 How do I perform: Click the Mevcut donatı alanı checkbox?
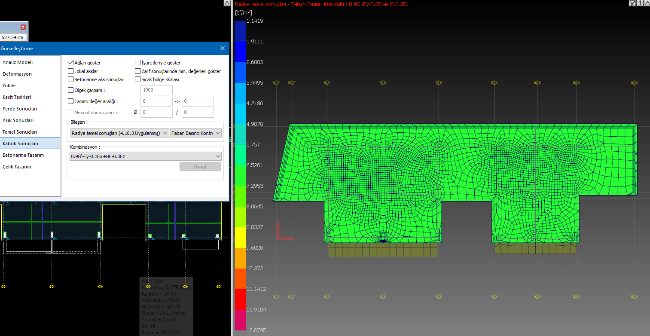(x=71, y=113)
